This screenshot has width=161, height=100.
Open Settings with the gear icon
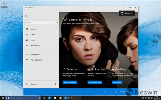pyautogui.click(x=56, y=84)
